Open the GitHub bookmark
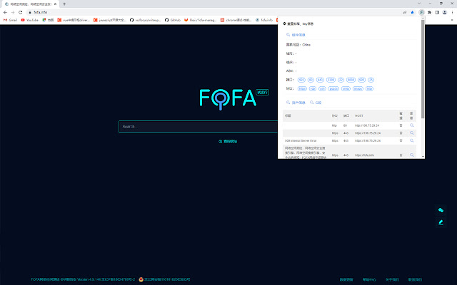Screen dimensions: 457x285 click(173, 20)
